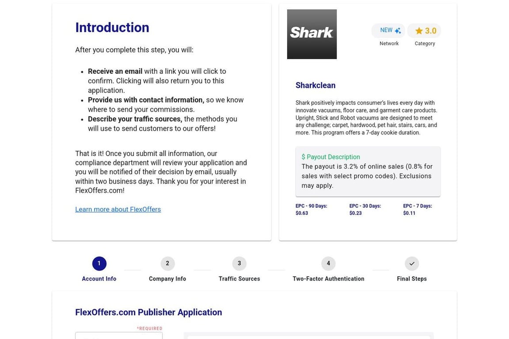
Task: Open the Learn more about FlexOffers link
Action: [x=118, y=209]
